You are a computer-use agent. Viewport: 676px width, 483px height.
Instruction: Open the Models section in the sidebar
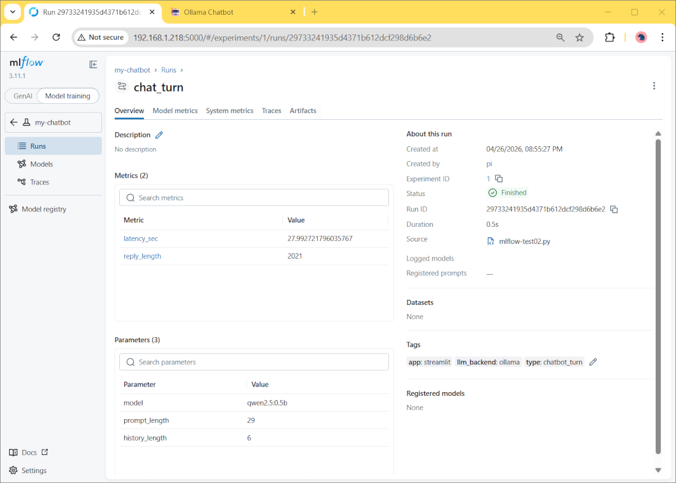[42, 164]
